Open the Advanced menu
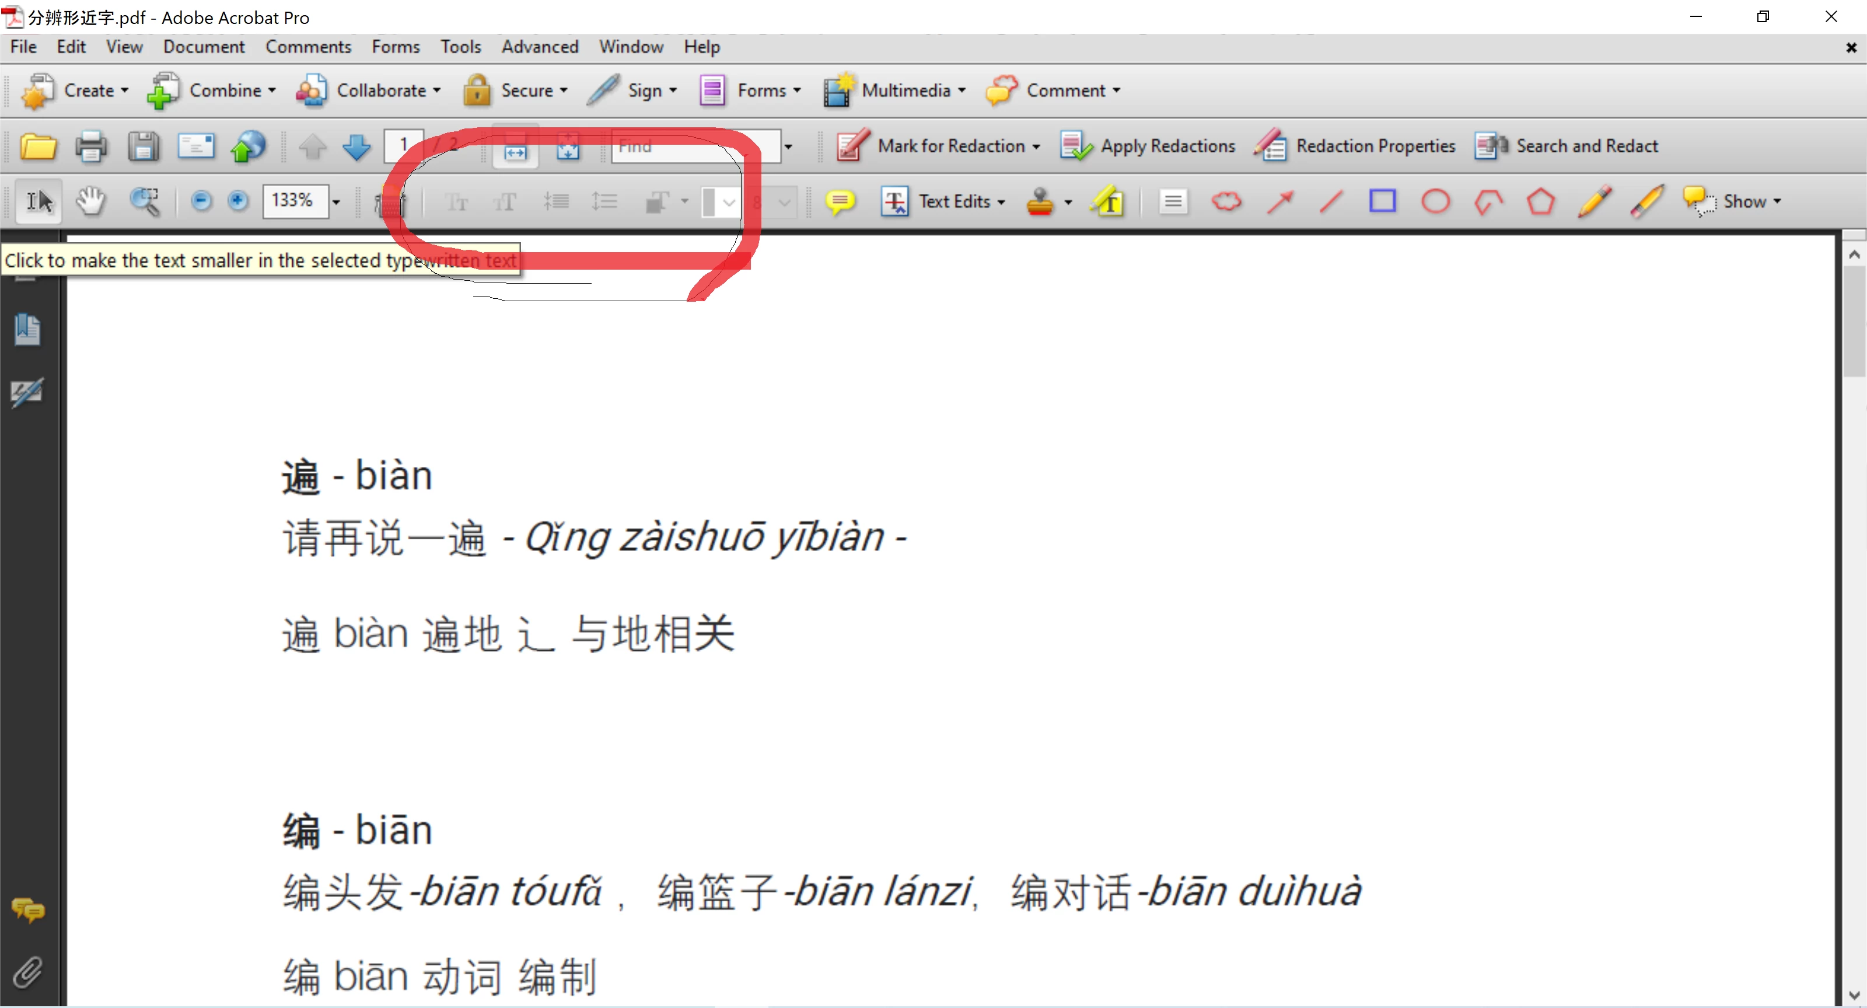This screenshot has height=1008, width=1867. pos(539,47)
